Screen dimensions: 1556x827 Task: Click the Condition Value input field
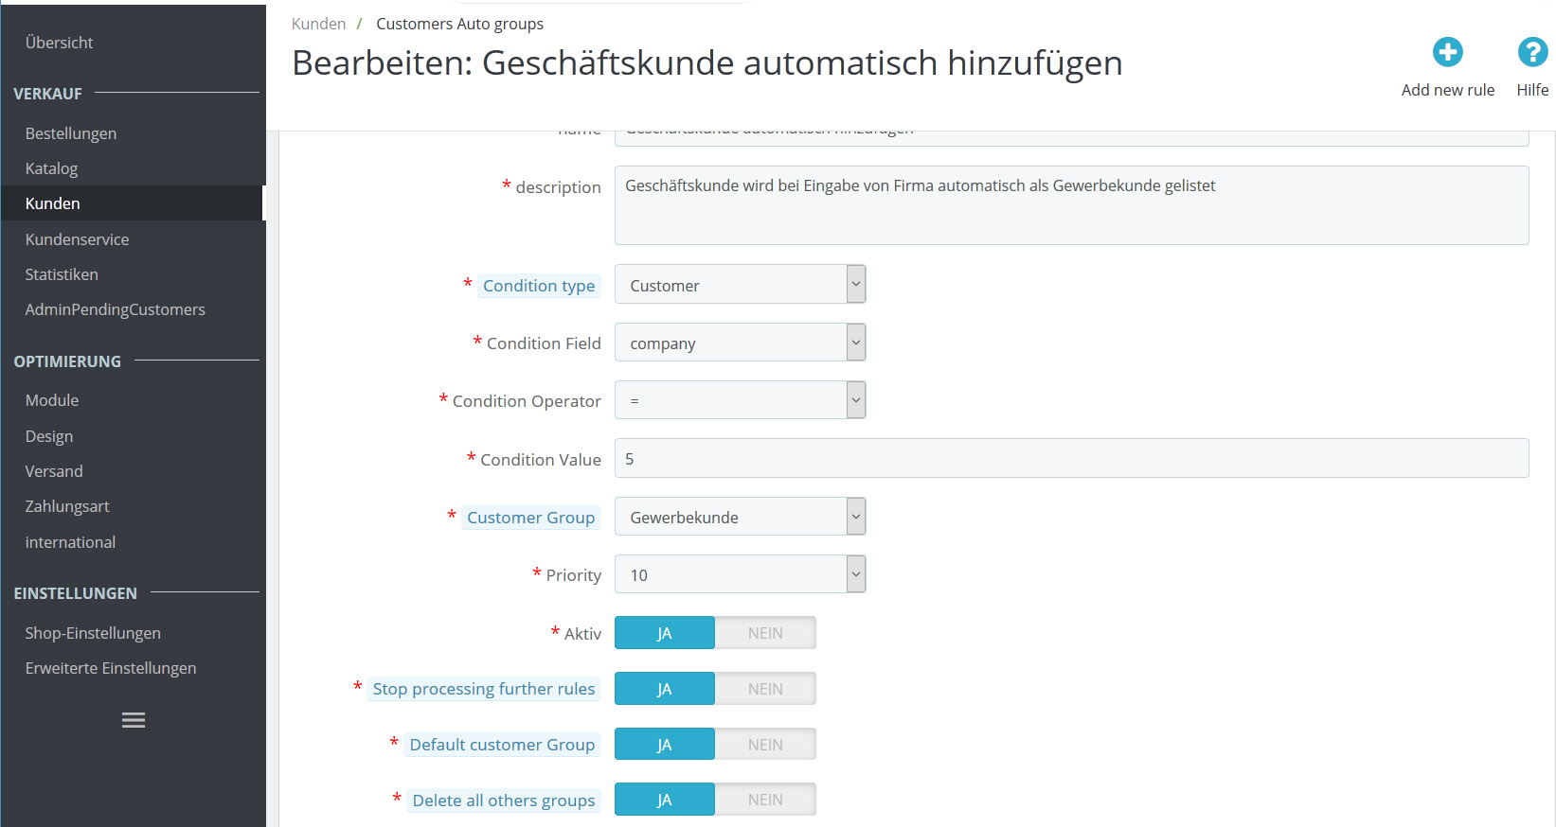pyautogui.click(x=1071, y=459)
